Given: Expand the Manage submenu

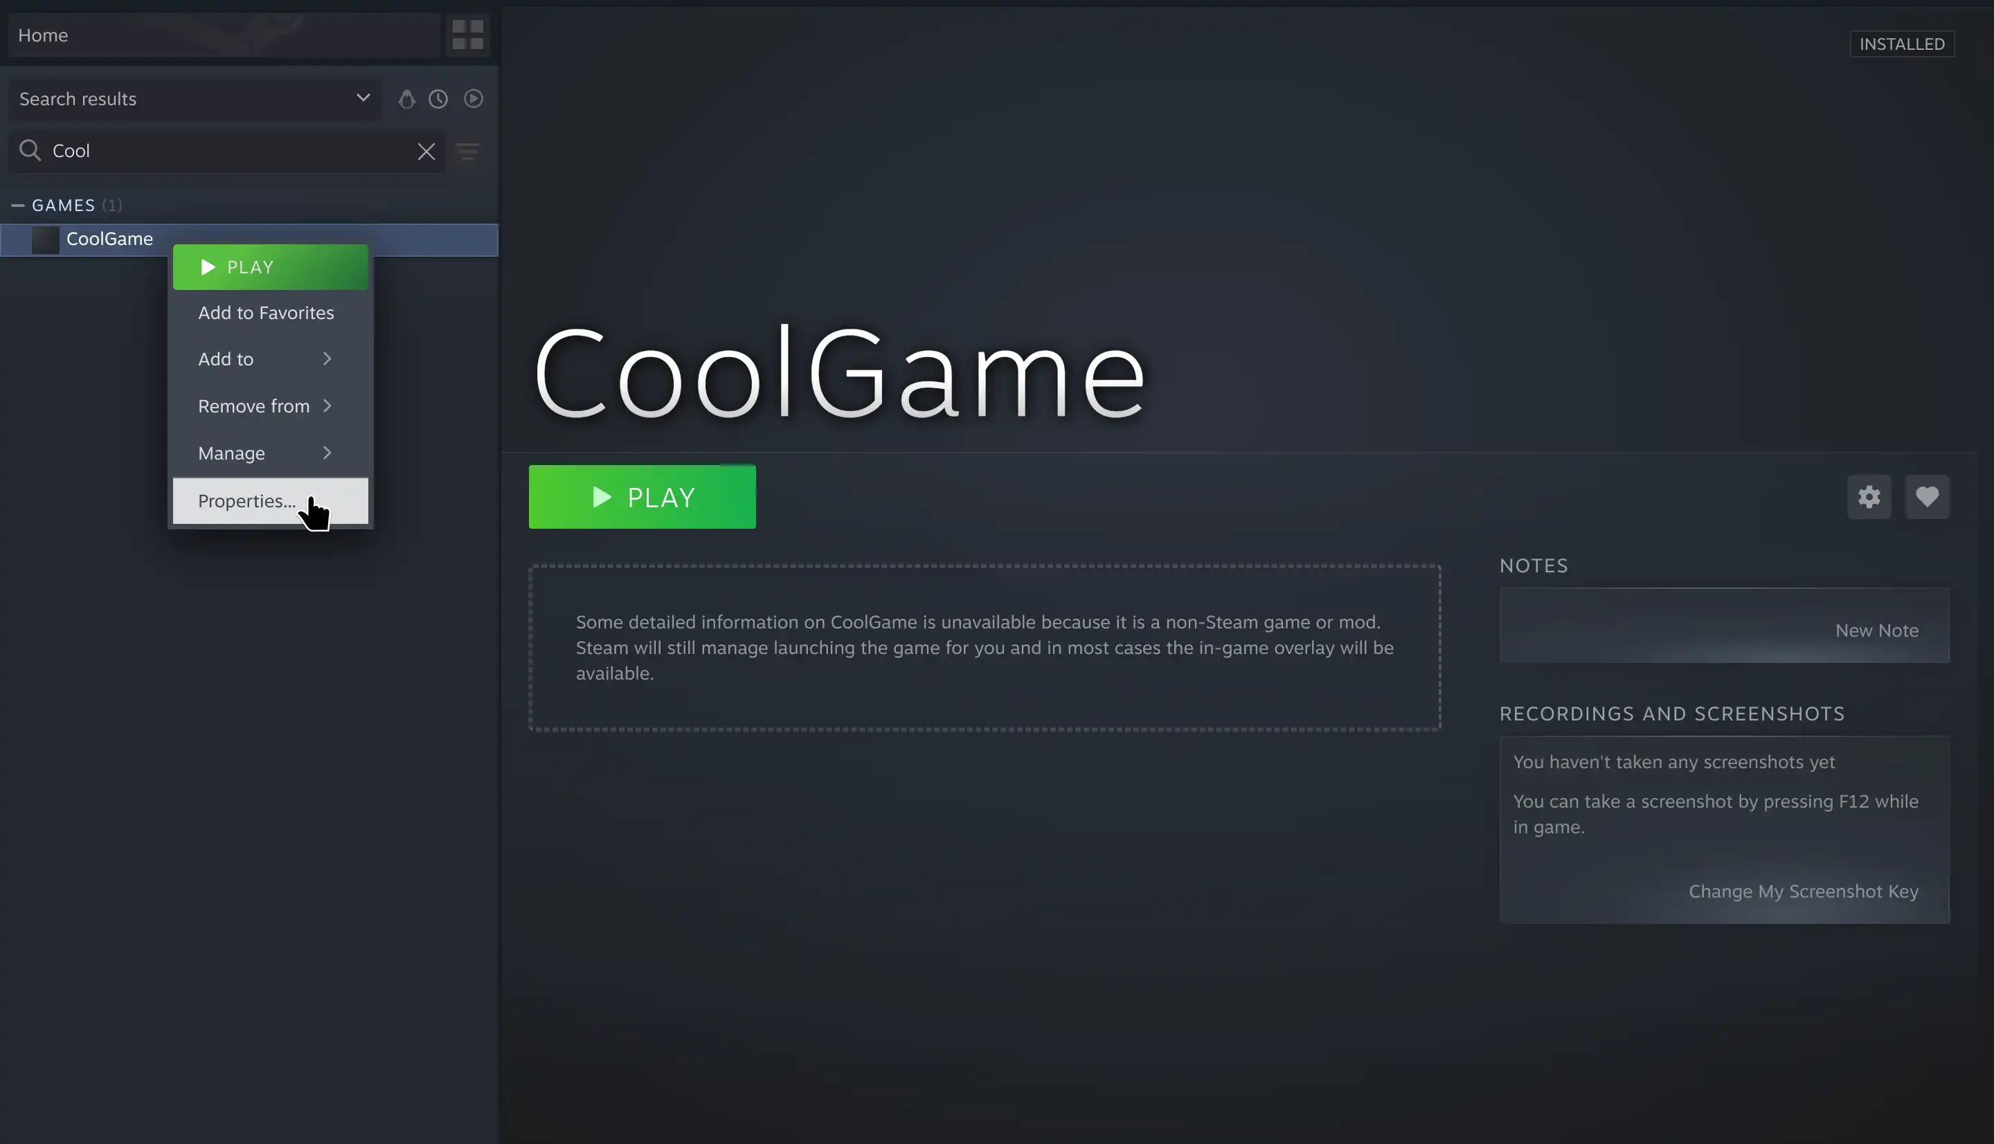Looking at the screenshot, I should click(231, 453).
